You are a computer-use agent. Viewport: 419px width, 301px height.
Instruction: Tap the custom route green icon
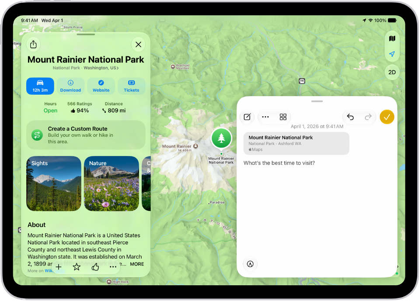point(37,135)
